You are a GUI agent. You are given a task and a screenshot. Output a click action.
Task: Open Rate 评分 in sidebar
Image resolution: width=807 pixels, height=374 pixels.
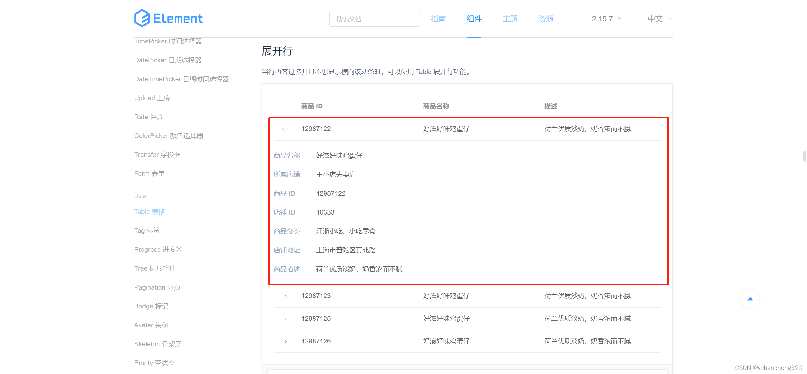(148, 117)
